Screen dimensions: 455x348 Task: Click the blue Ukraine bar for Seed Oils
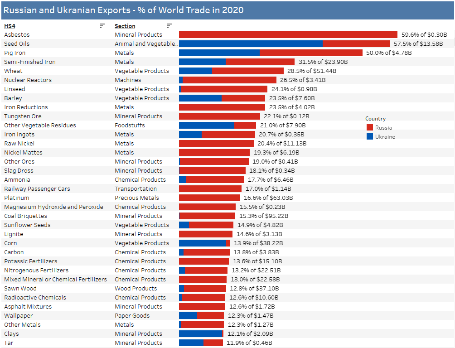point(250,43)
